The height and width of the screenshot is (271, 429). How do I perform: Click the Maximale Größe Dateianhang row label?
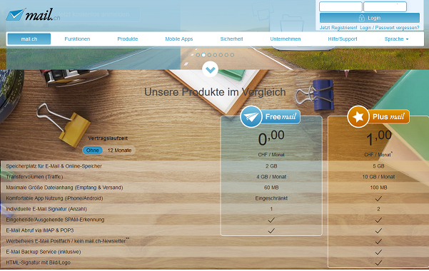(64, 188)
